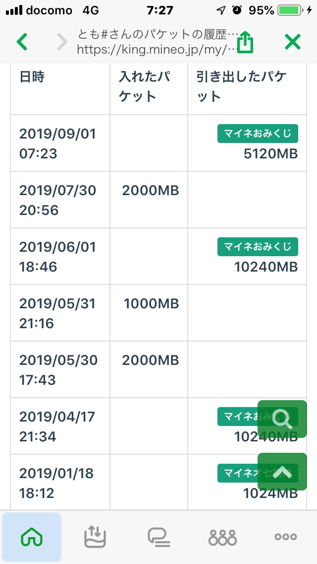Image resolution: width=317 pixels, height=564 pixels.
Task: Open the Home tab in bottom bar
Action: [x=32, y=537]
